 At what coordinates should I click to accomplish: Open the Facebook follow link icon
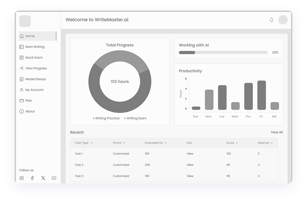[x=32, y=178]
